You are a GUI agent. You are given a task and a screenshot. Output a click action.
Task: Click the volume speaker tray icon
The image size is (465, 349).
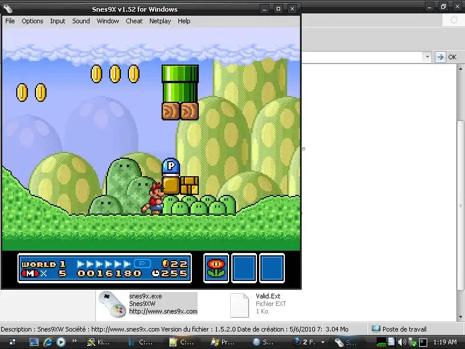pyautogui.click(x=402, y=342)
